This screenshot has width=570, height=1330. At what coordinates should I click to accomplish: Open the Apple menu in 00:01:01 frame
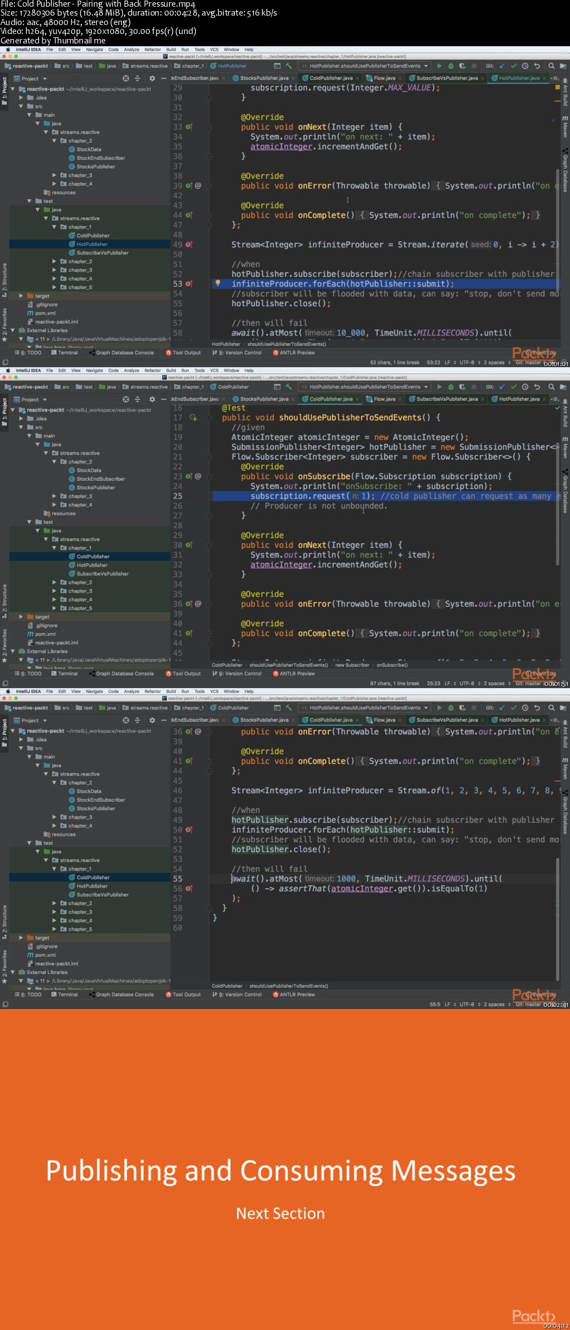(8, 50)
